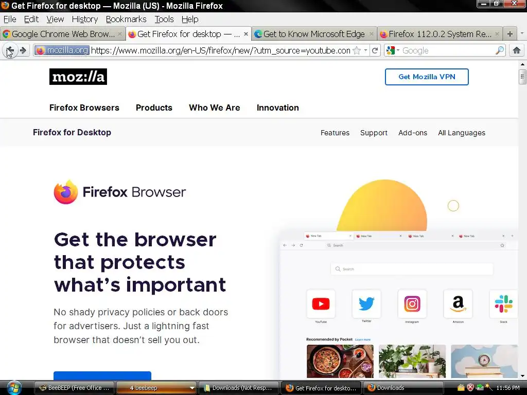Open the Edit menu
The height and width of the screenshot is (395, 527).
31,19
